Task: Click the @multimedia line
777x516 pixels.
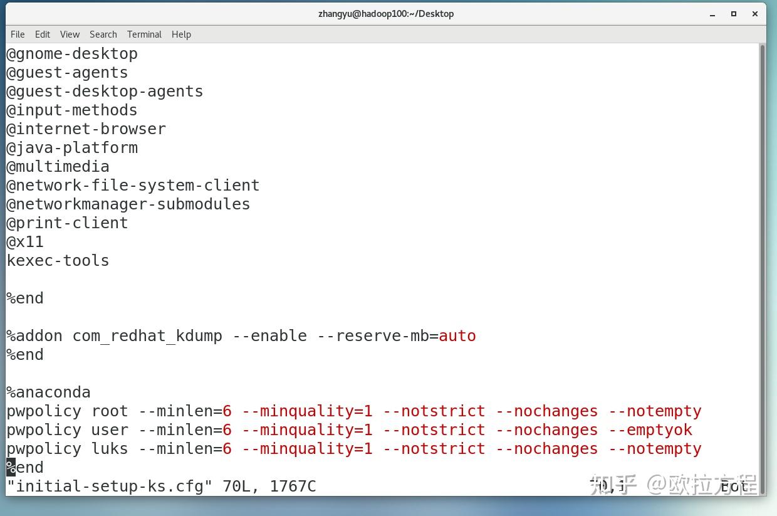Action: [x=58, y=167]
